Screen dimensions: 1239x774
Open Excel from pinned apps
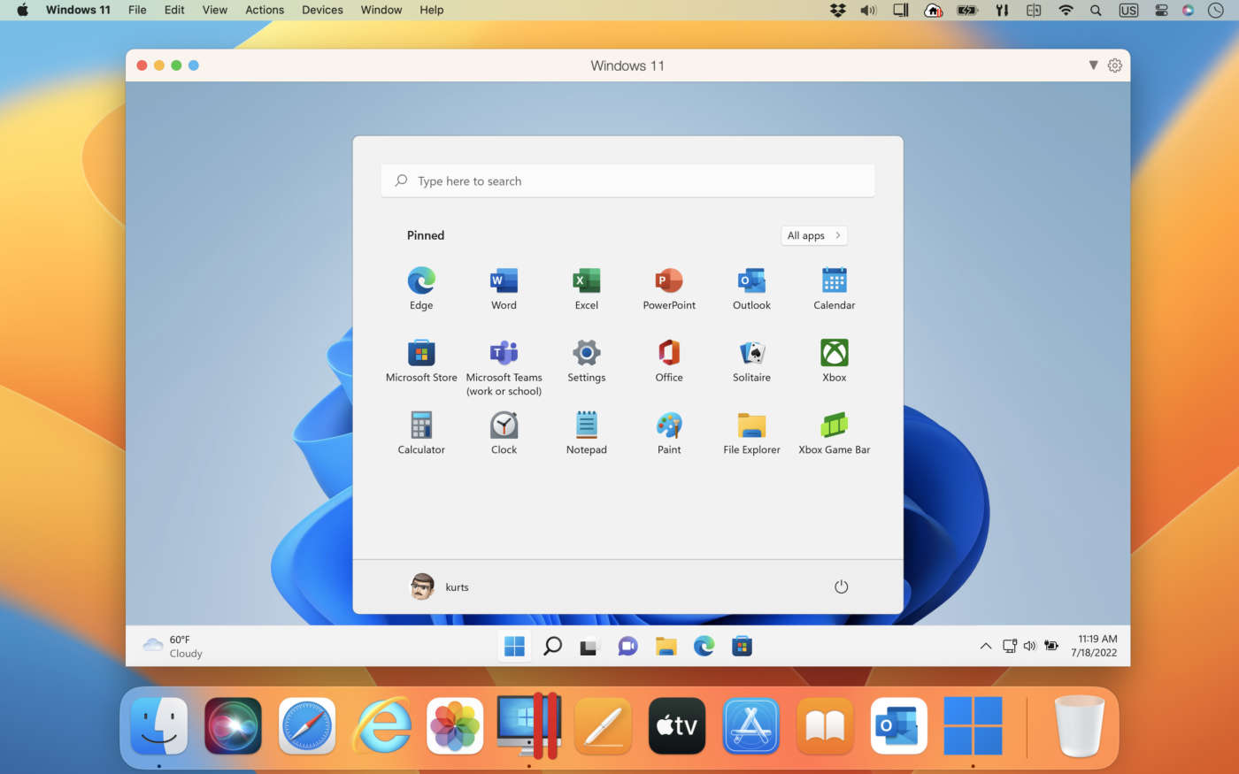point(586,281)
